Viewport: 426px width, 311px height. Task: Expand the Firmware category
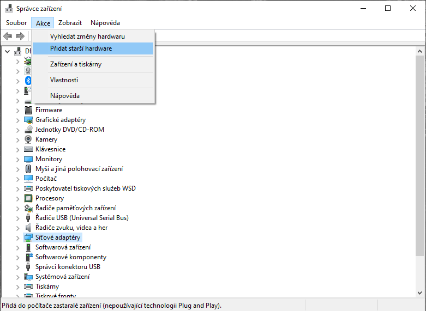pos(18,111)
